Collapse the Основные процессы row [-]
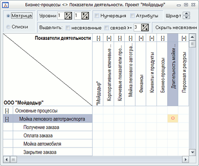This screenshot has width=199, height=166. 7,111
